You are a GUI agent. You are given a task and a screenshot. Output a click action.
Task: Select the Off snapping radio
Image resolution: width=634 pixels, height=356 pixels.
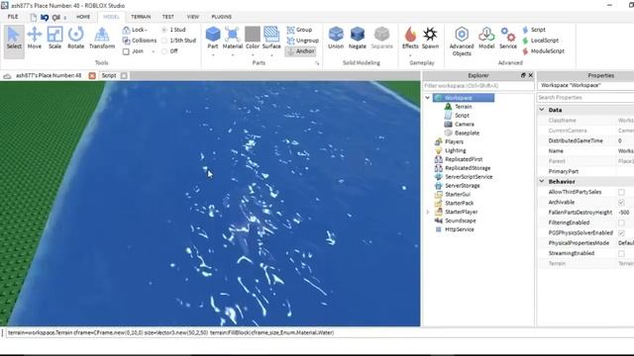coord(164,51)
